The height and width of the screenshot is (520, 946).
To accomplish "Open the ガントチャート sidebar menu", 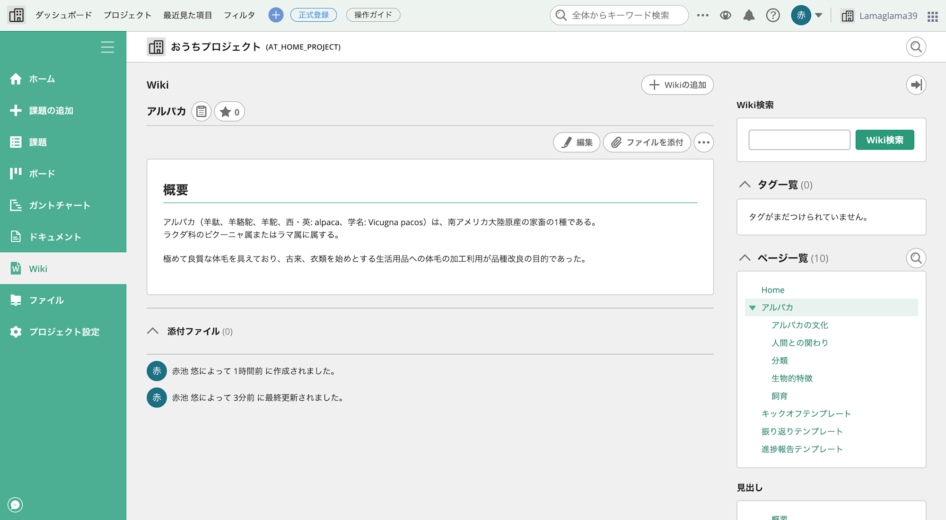I will [x=59, y=205].
